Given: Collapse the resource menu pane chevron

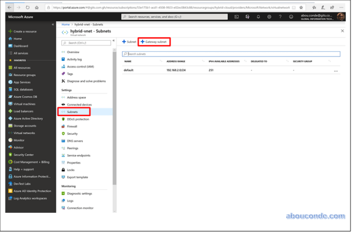Looking at the screenshot, I should [113, 41].
